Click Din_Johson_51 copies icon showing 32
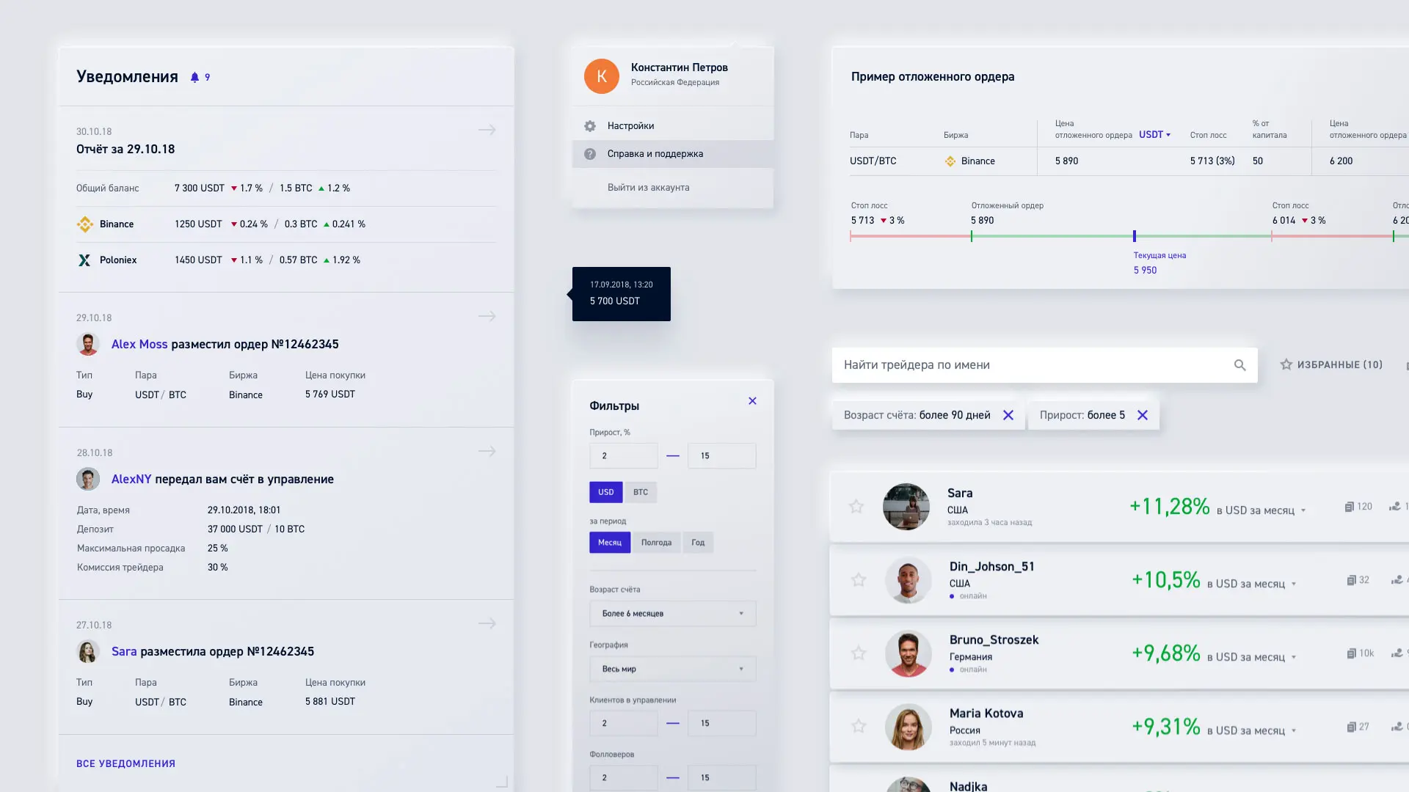The height and width of the screenshot is (792, 1409). click(x=1351, y=580)
